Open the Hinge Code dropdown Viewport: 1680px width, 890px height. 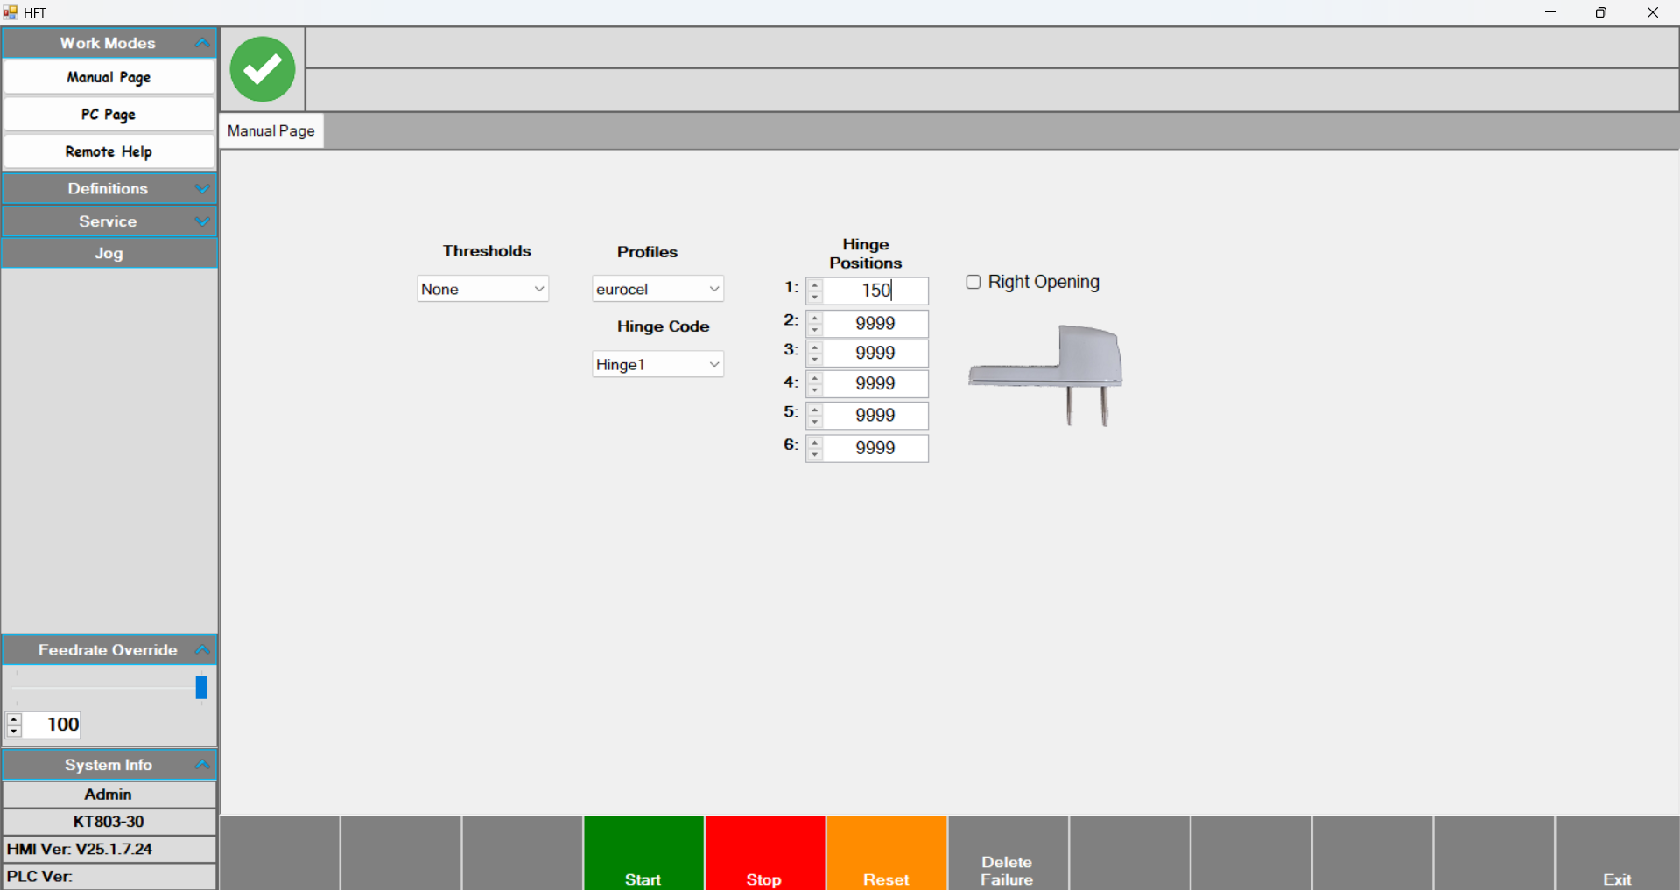click(657, 364)
